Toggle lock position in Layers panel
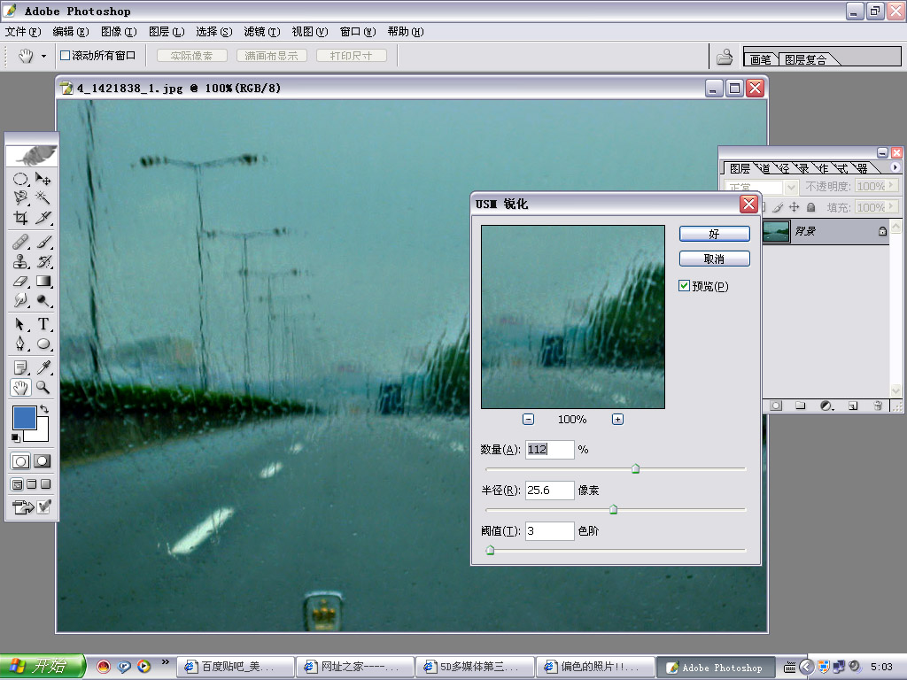Viewport: 907px width, 680px height. [x=795, y=207]
